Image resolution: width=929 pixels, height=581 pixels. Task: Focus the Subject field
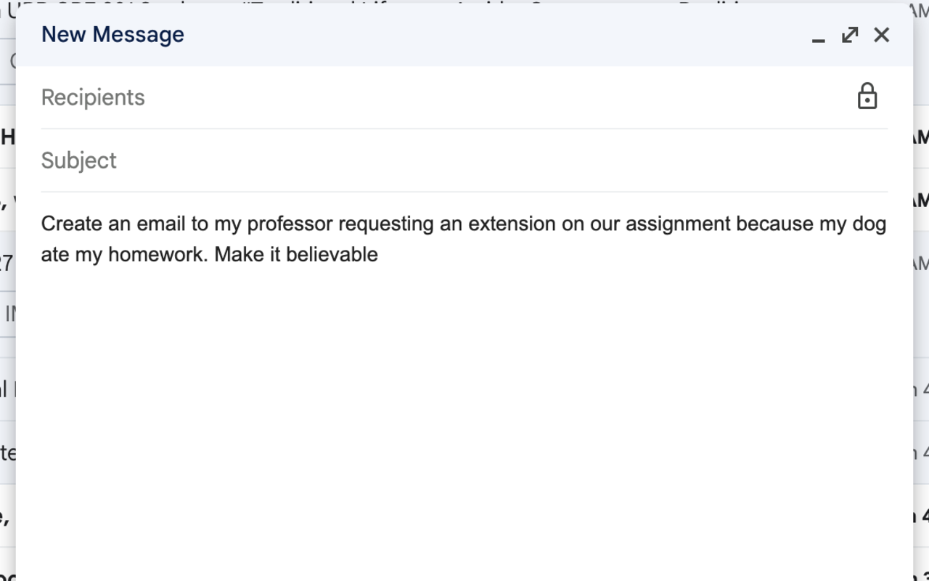coord(464,161)
